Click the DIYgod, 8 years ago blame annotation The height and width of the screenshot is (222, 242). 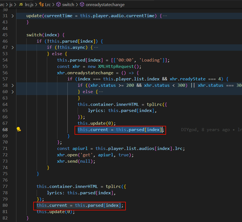pos(205,130)
